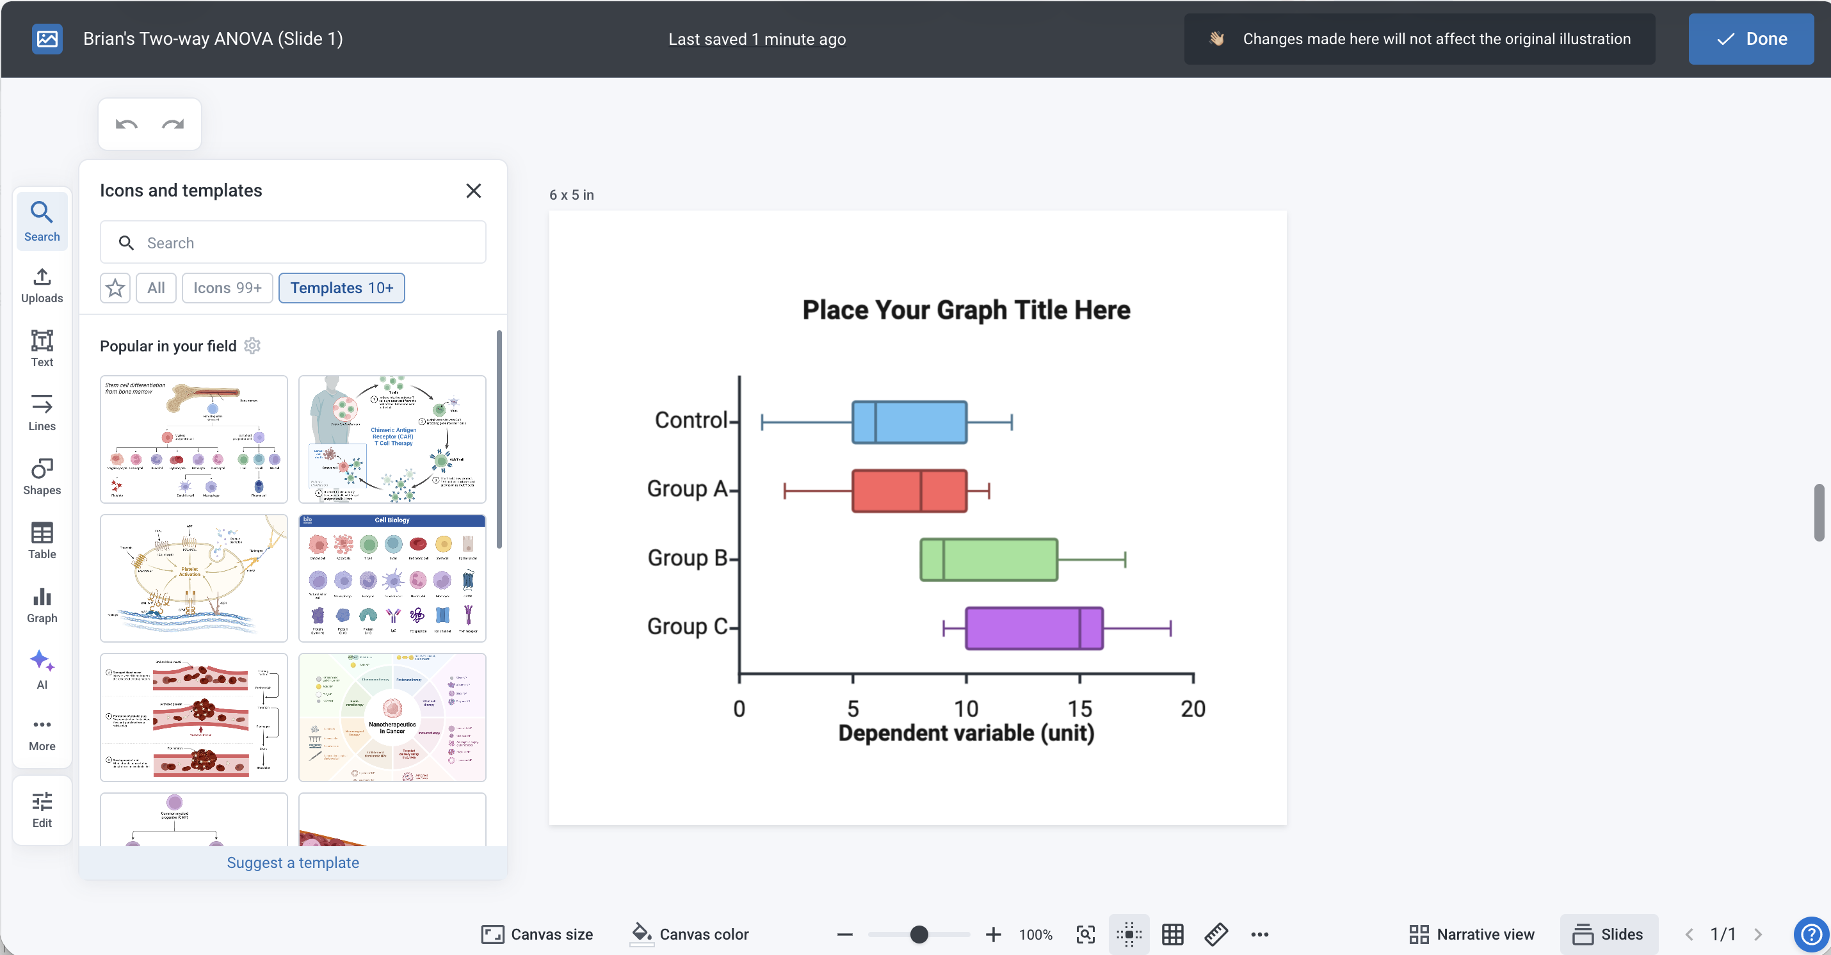Click the zoom slider handle

(x=919, y=935)
